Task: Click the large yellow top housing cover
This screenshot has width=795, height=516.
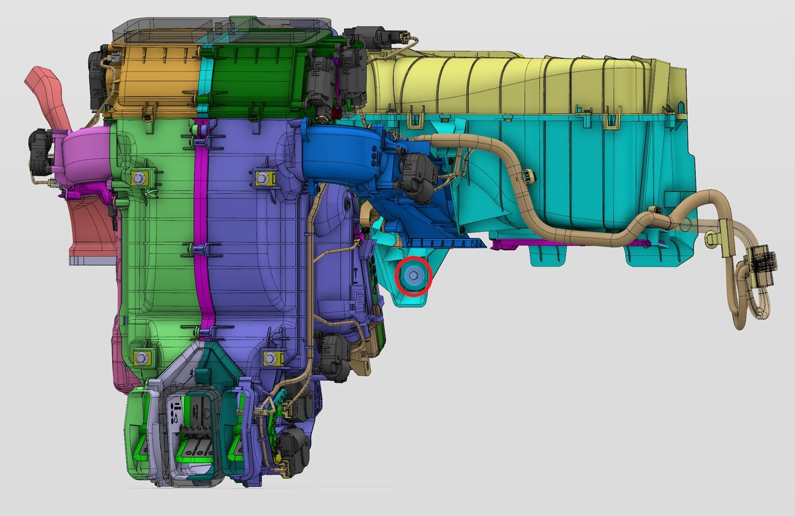Action: pyautogui.click(x=516, y=83)
